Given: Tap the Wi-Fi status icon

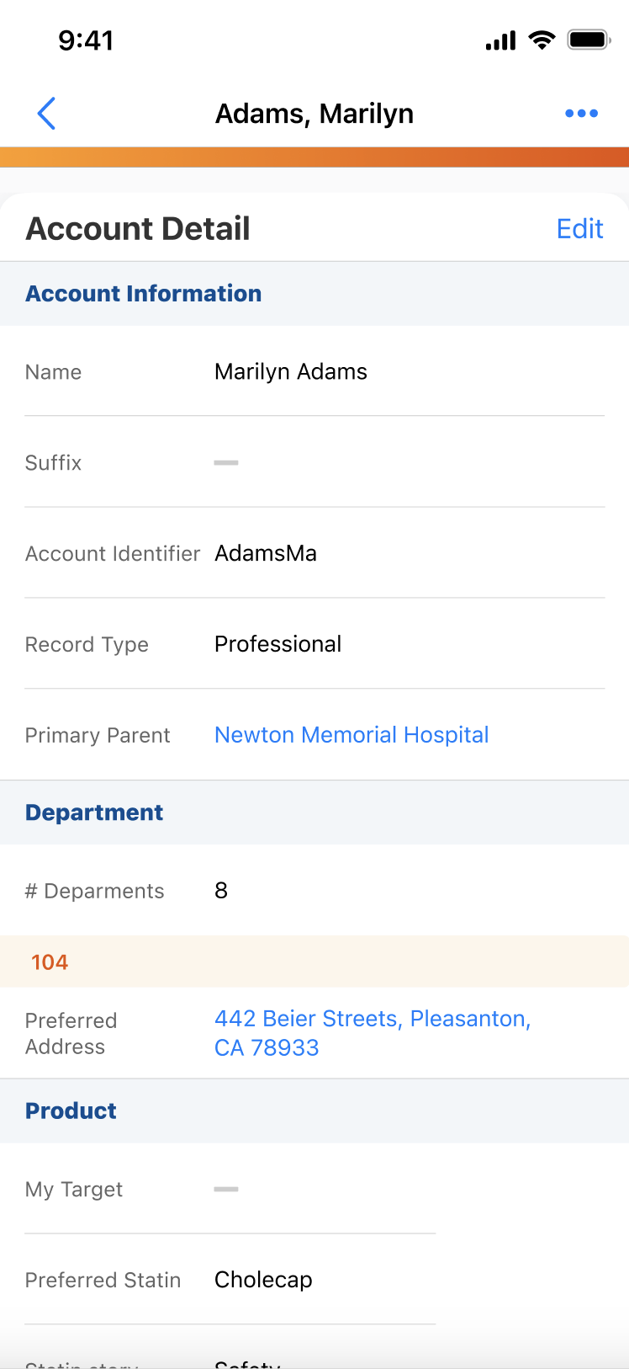Looking at the screenshot, I should tap(542, 40).
